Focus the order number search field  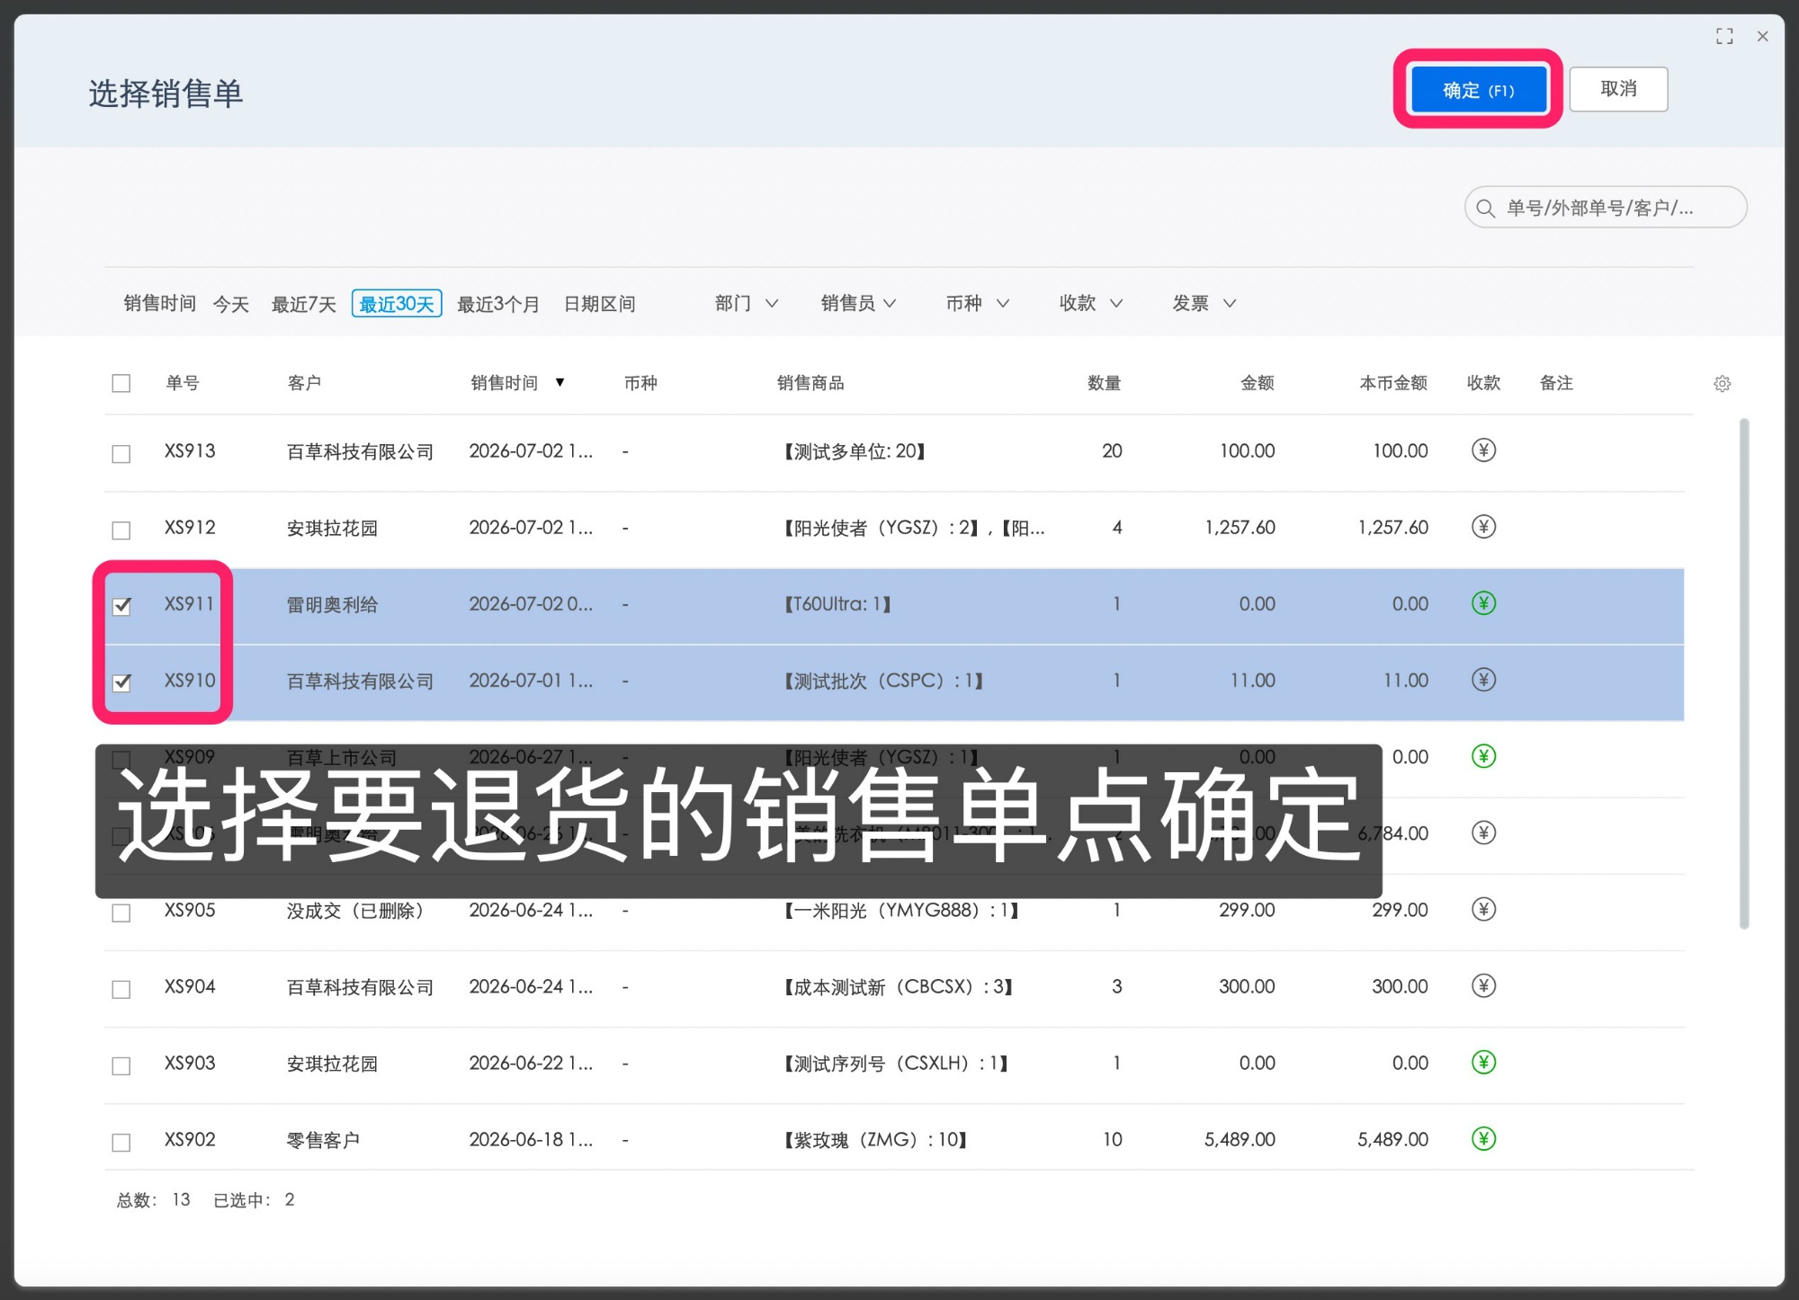[x=1606, y=208]
